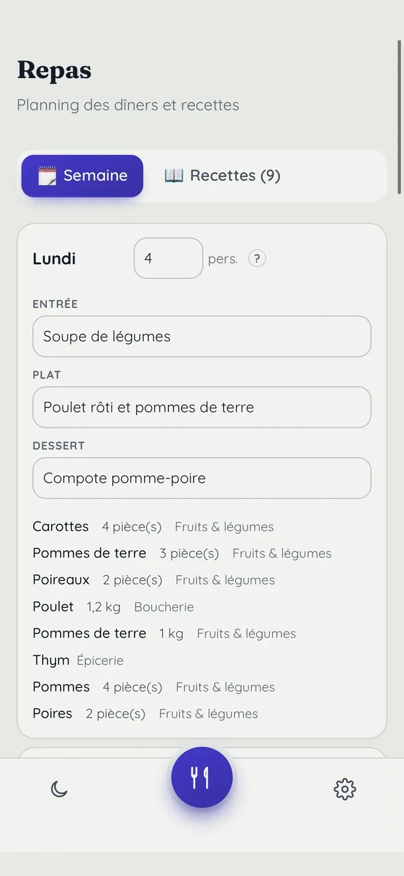
Task: Open the fork and knife meals button
Action: [202, 777]
